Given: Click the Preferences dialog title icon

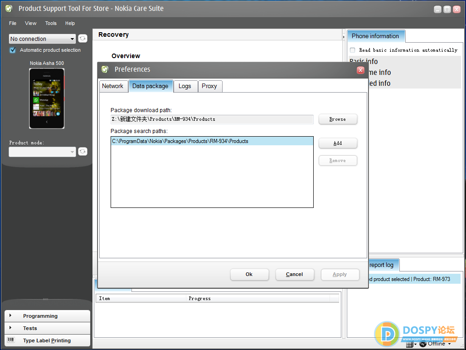Looking at the screenshot, I should [x=105, y=69].
